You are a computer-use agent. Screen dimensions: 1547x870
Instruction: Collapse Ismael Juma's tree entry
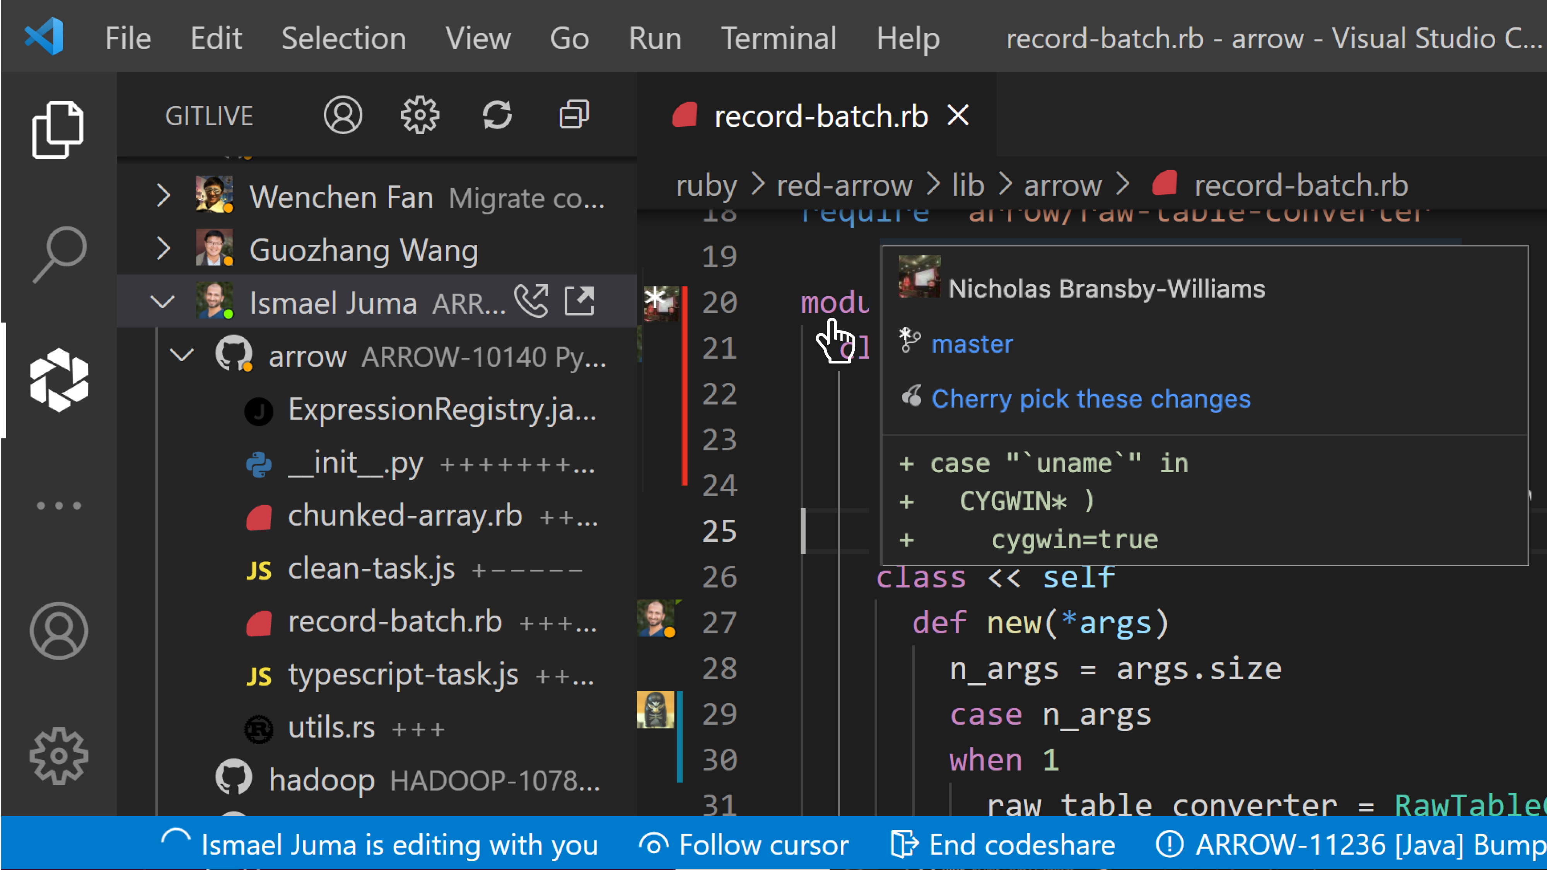pos(162,302)
